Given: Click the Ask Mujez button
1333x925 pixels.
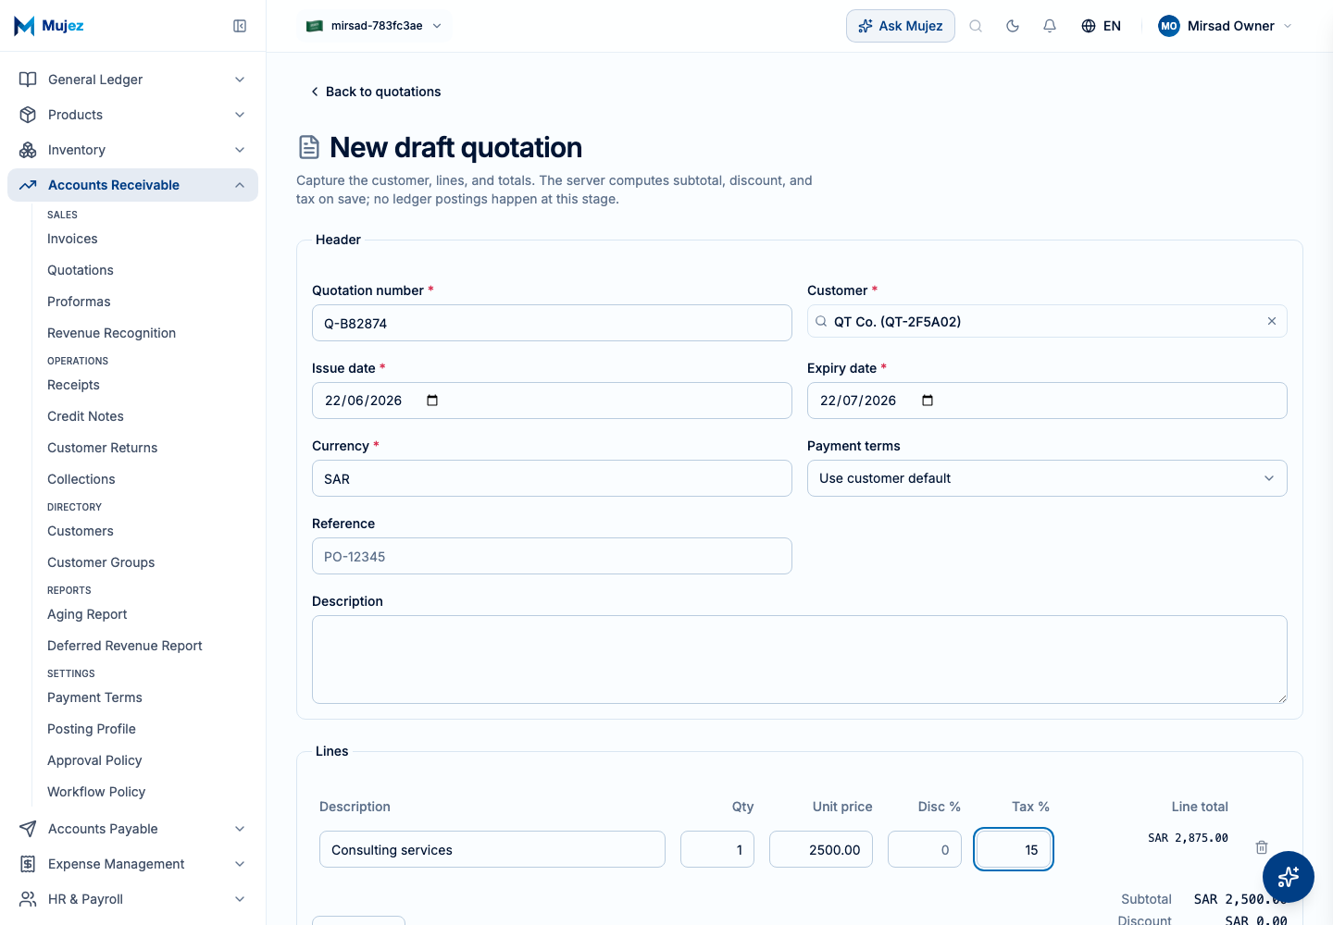Looking at the screenshot, I should pos(901,26).
